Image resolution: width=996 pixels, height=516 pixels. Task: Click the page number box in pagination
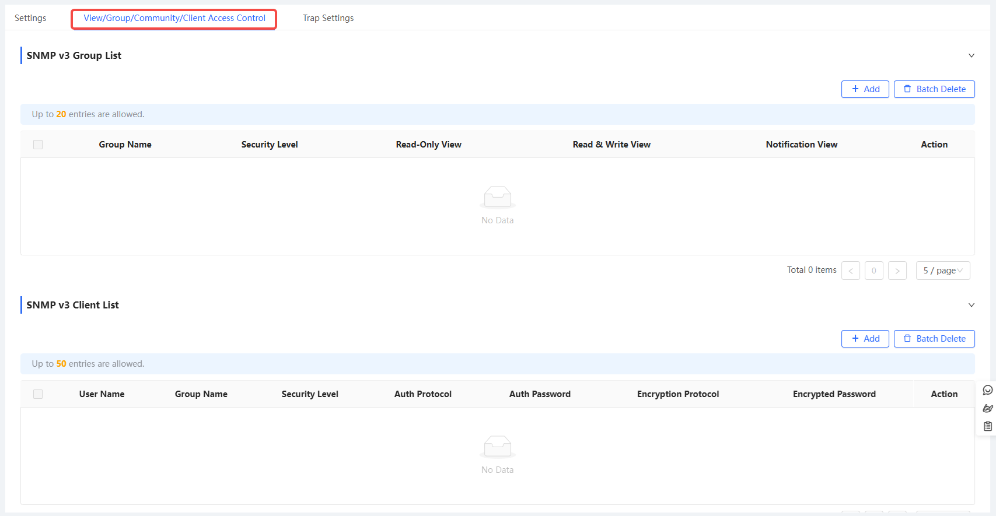click(873, 271)
